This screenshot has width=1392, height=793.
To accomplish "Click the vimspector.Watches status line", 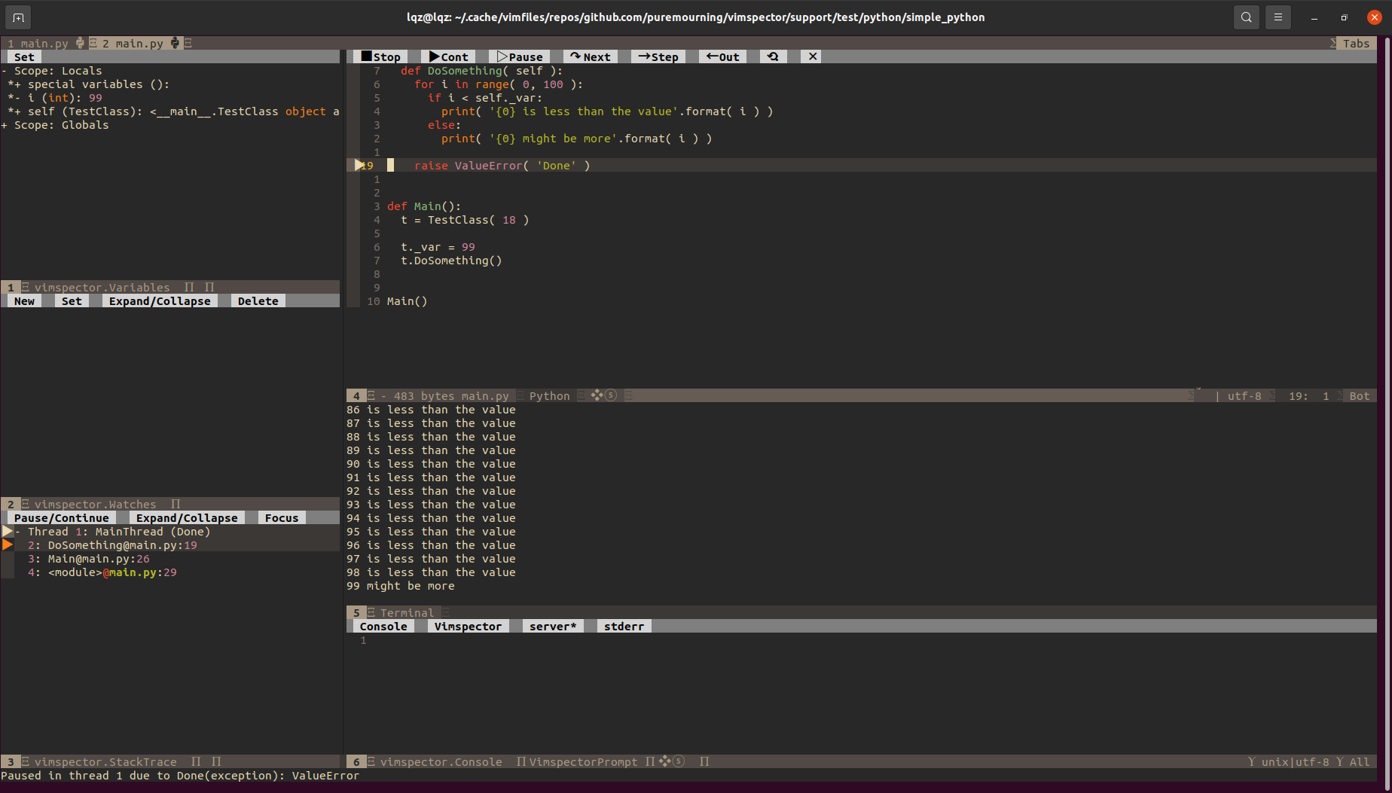I will (x=170, y=504).
